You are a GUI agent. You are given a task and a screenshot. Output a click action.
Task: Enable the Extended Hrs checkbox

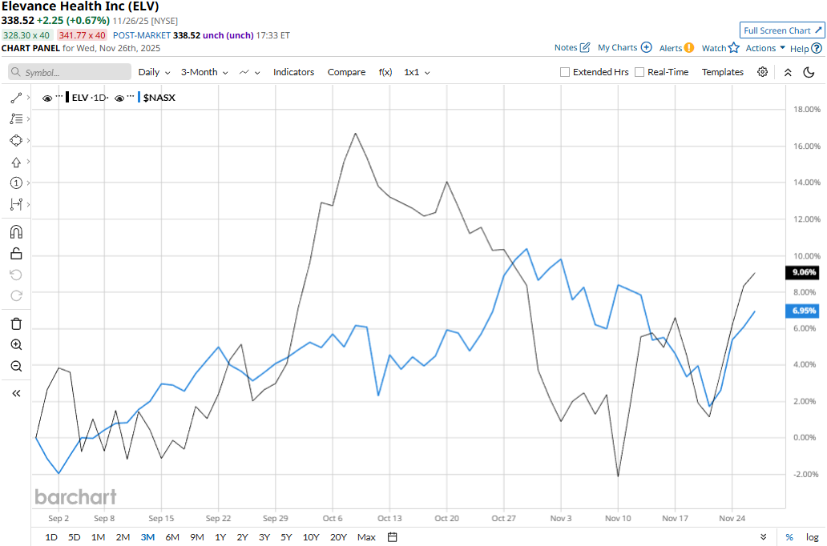[564, 72]
